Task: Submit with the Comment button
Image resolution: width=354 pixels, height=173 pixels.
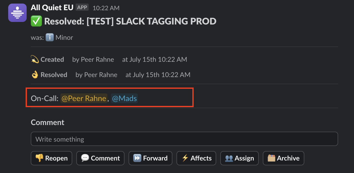Action: [100, 158]
